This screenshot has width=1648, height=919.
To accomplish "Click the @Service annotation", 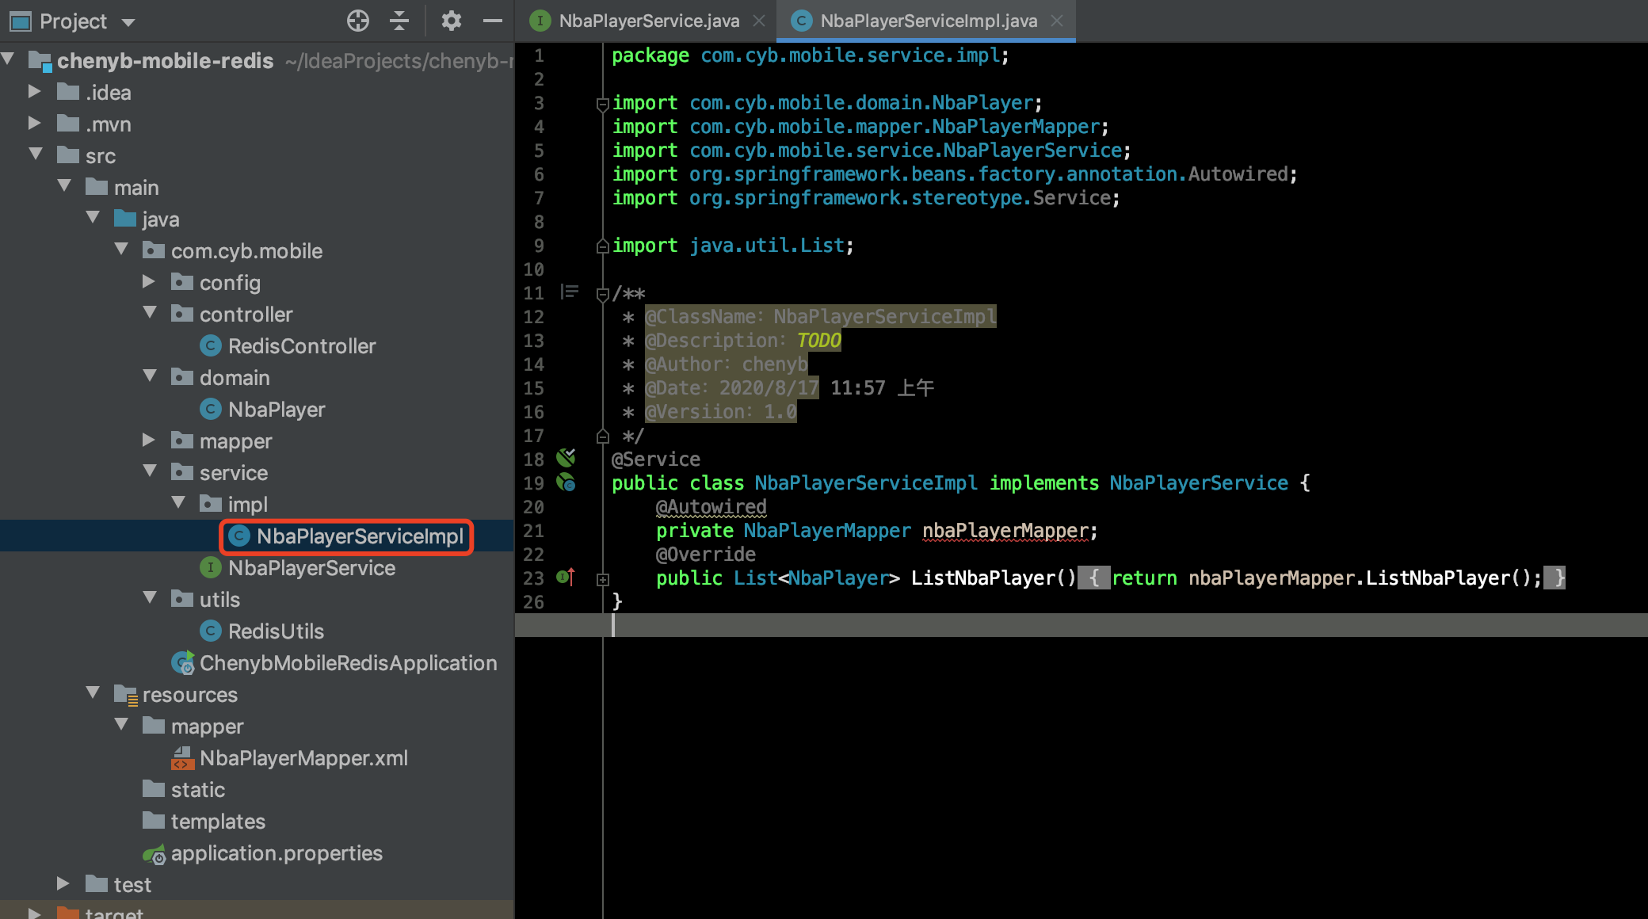I will point(656,459).
